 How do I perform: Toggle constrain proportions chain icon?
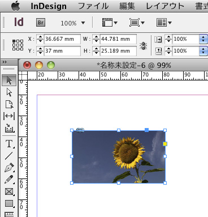(143, 46)
